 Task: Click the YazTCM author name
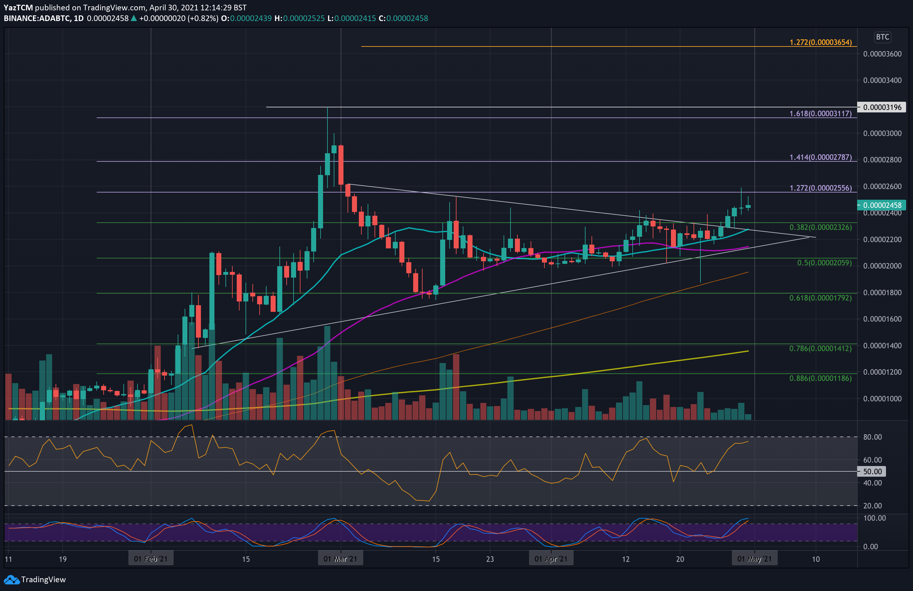click(19, 8)
